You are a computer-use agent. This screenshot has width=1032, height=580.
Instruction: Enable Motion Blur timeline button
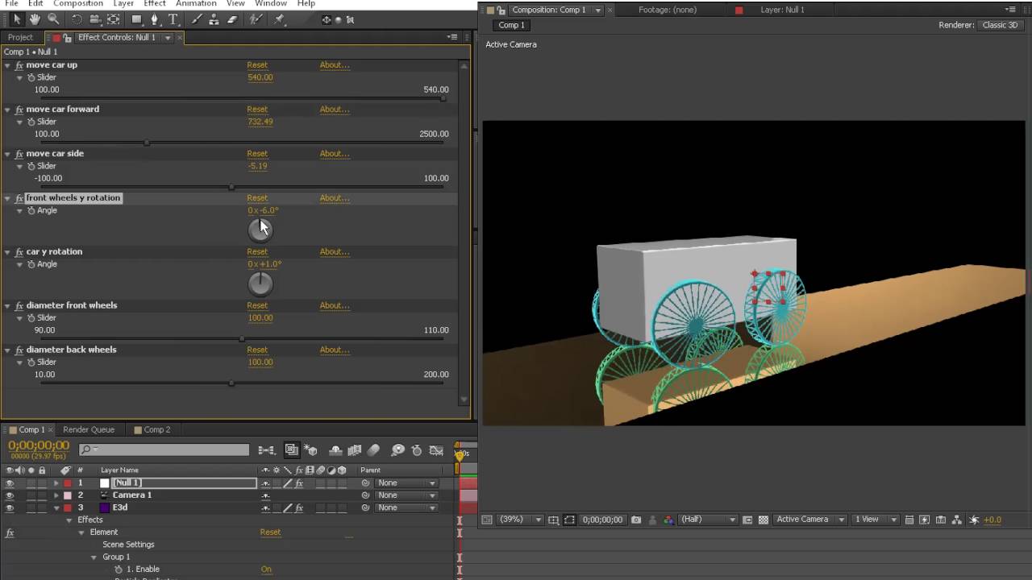point(373,450)
